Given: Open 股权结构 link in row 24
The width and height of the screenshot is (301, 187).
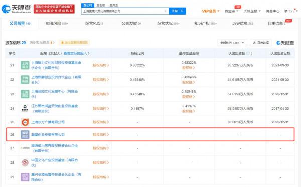Looking at the screenshot, I should tap(101, 109).
